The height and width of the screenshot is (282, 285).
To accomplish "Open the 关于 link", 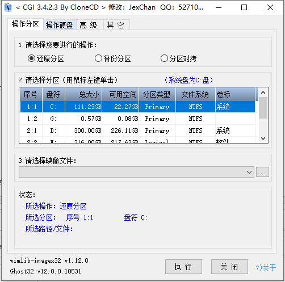I will [266, 268].
